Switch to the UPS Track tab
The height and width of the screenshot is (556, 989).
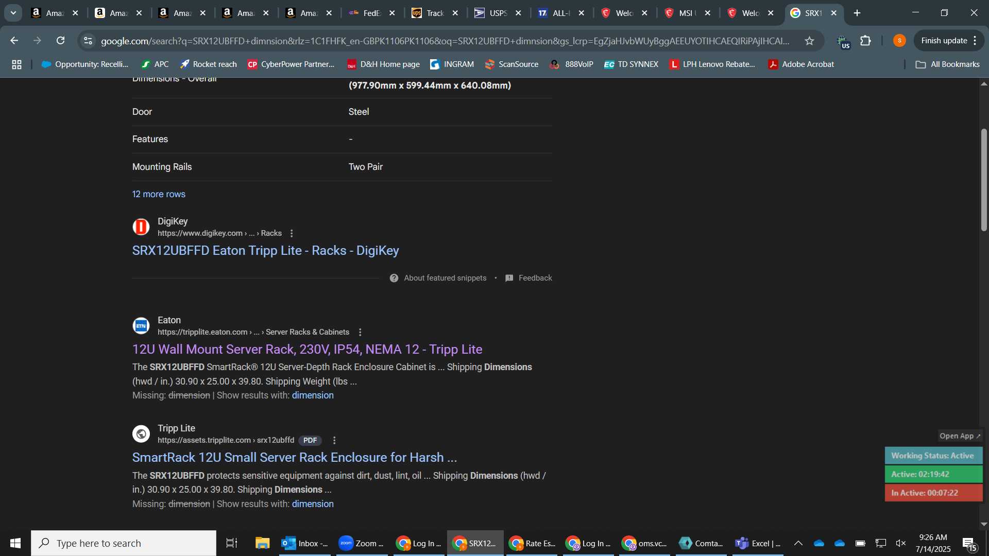[x=435, y=13]
